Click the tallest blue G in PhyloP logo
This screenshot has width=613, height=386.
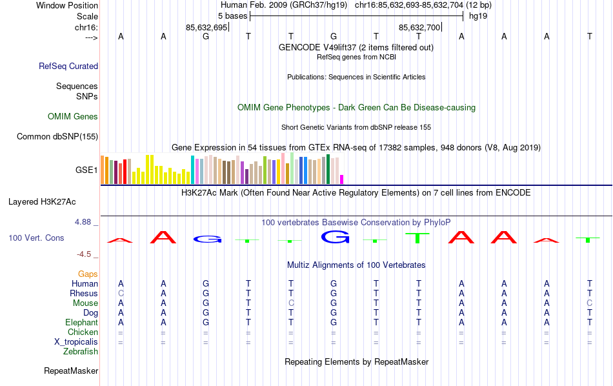pyautogui.click(x=335, y=237)
